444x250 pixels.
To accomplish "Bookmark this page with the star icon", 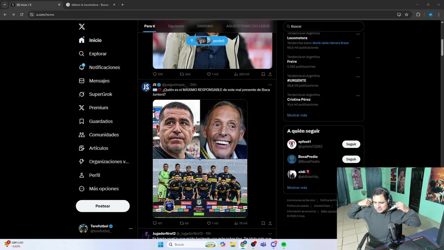I will click(x=407, y=15).
